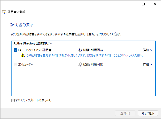Maximize the 証明書の登録 window
161x120 pixels.
point(143,4)
